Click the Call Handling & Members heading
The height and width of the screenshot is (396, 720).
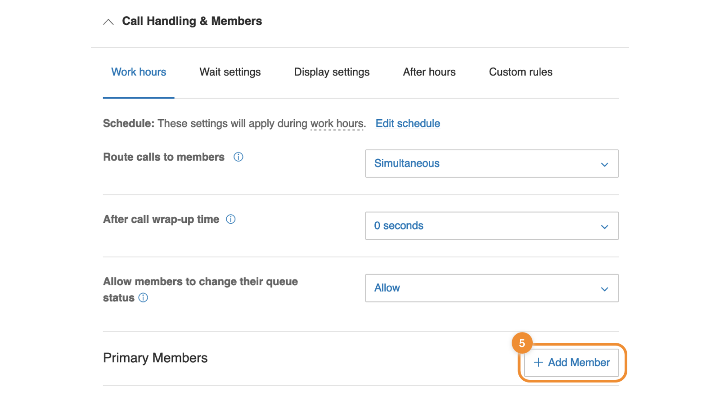pyautogui.click(x=192, y=21)
